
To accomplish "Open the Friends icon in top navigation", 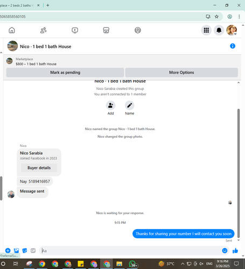I will click(43, 30).
